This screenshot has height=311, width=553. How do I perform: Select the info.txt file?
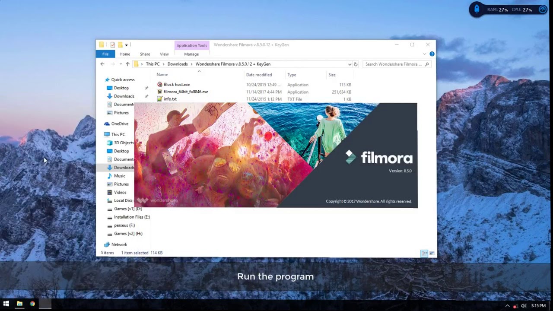(170, 99)
